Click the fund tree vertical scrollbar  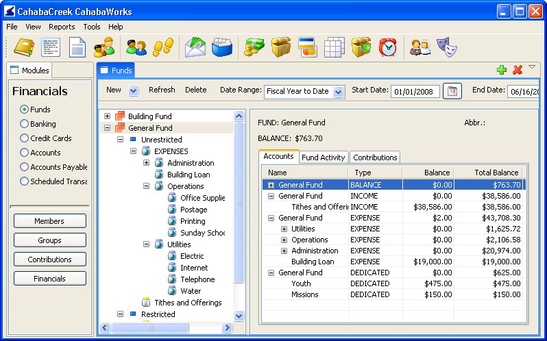click(x=239, y=205)
